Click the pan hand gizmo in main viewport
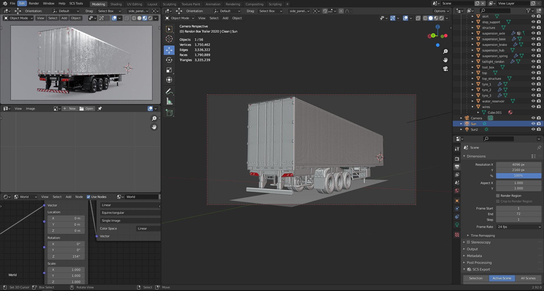This screenshot has height=291, width=544. pyautogui.click(x=445, y=60)
